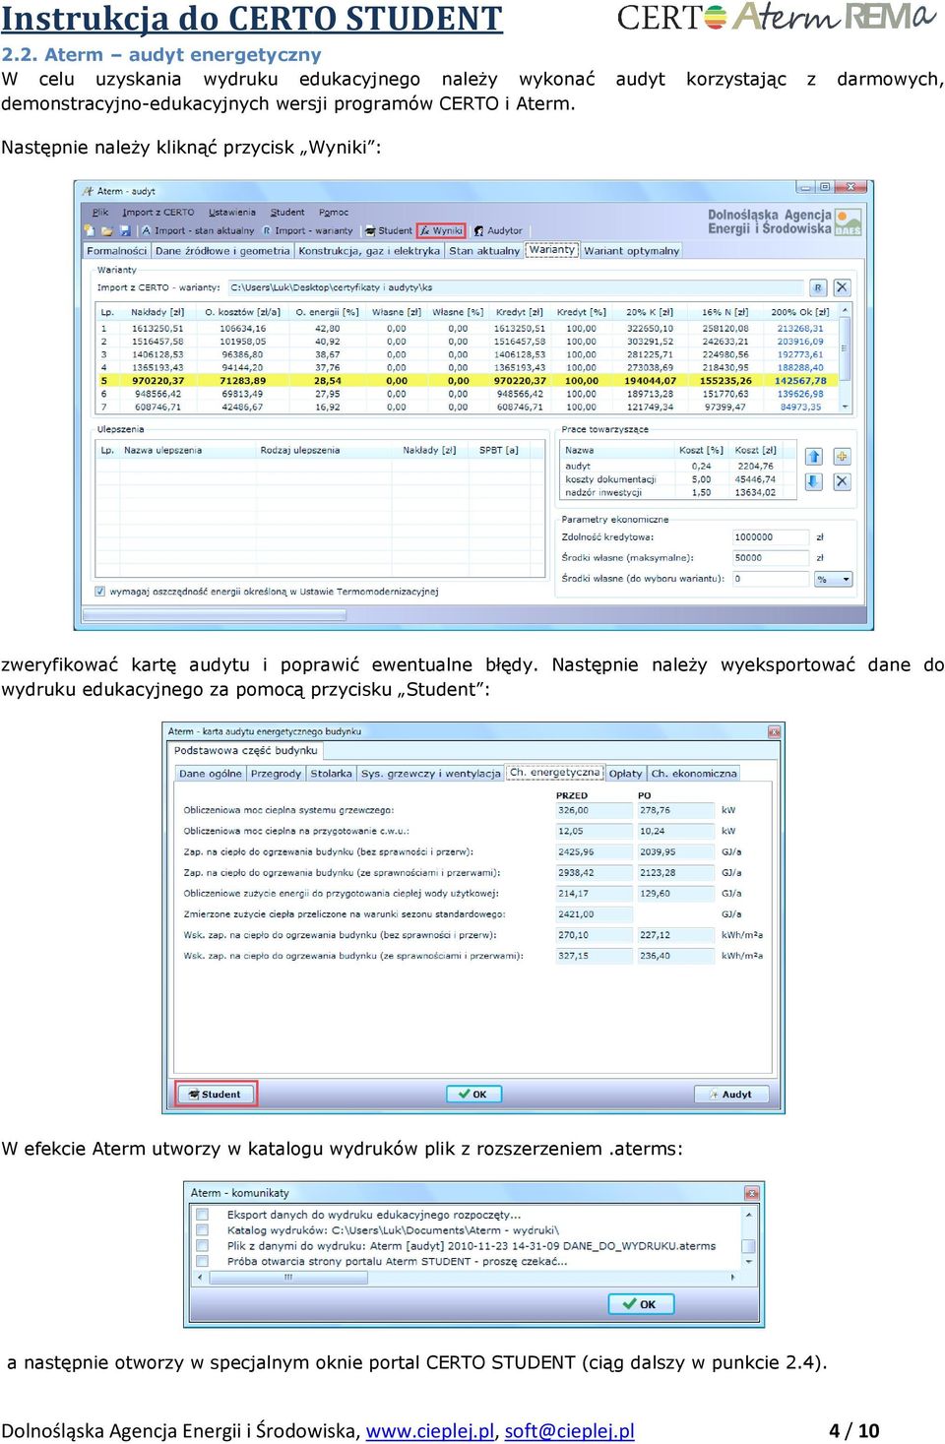Click the Wyniki toolbar button
The width and height of the screenshot is (945, 1444).
[x=441, y=230]
